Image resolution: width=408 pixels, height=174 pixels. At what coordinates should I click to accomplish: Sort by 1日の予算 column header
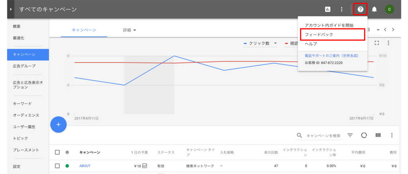[139, 153]
